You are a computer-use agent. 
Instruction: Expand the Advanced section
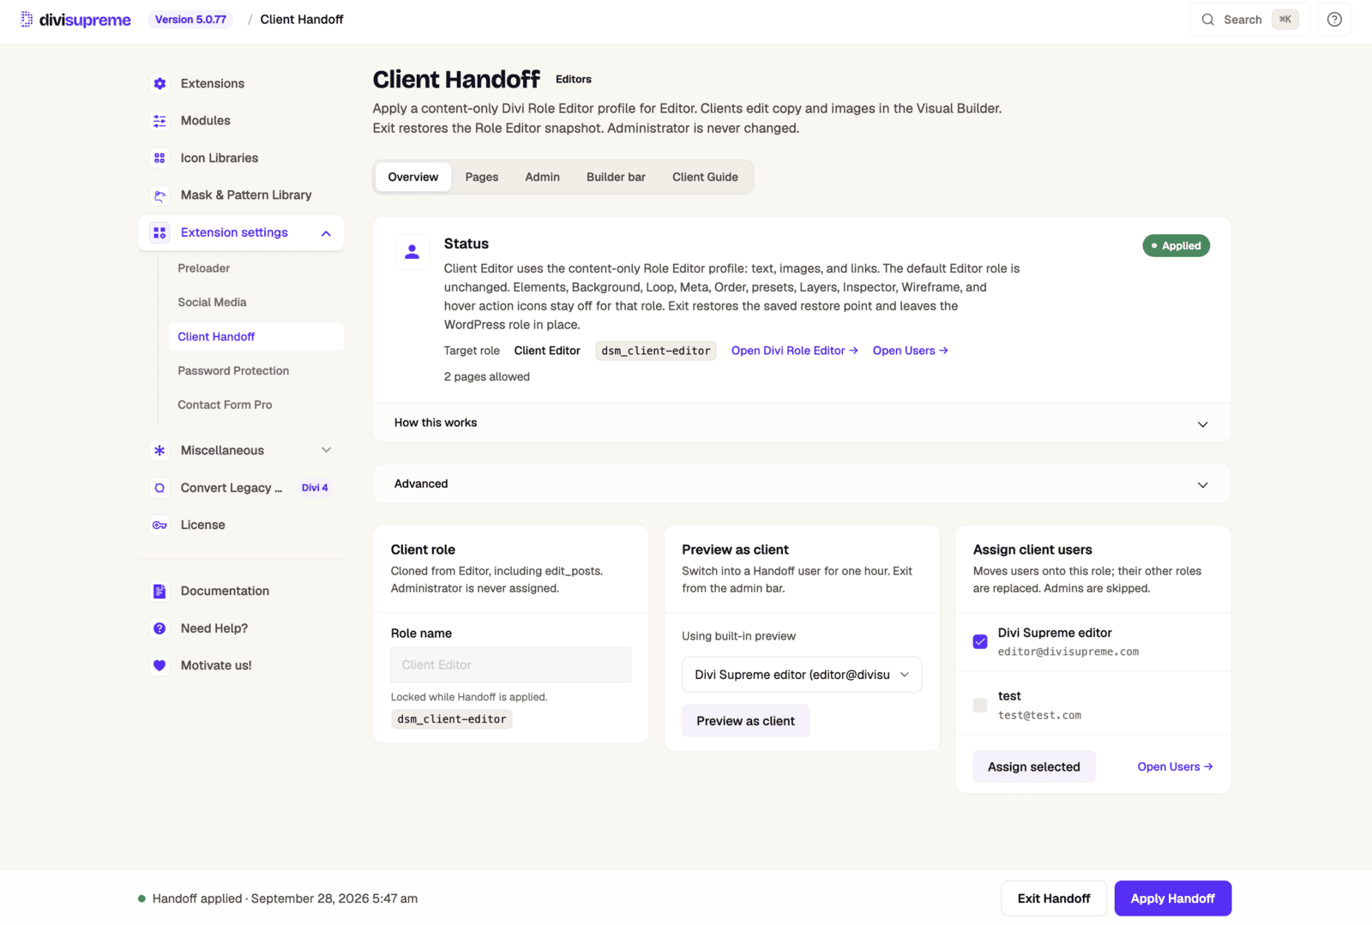(802, 484)
